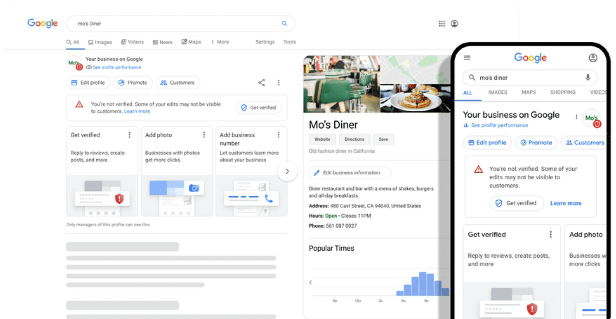Viewport: 616px width, 319px height.
Task: Open phone Your business three-dot menu
Action: (x=576, y=117)
